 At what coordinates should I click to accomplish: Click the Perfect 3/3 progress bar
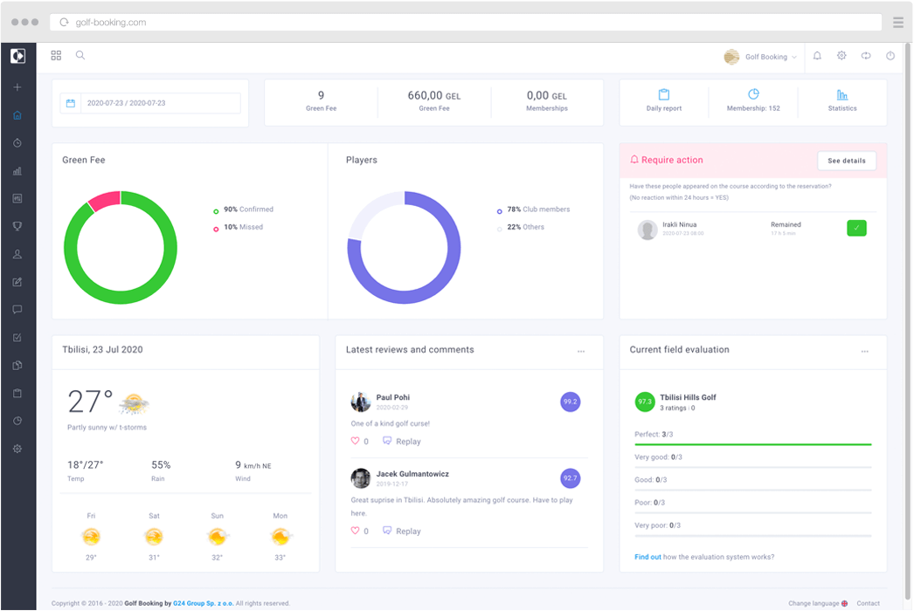pos(752,443)
